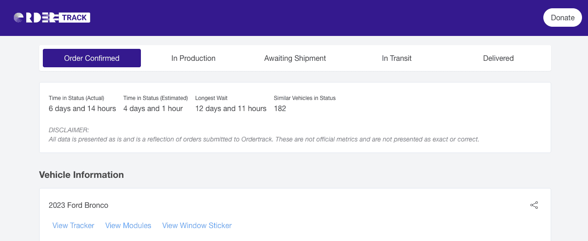Click the "Longest Wait" label
The height and width of the screenshot is (241, 588).
point(211,98)
